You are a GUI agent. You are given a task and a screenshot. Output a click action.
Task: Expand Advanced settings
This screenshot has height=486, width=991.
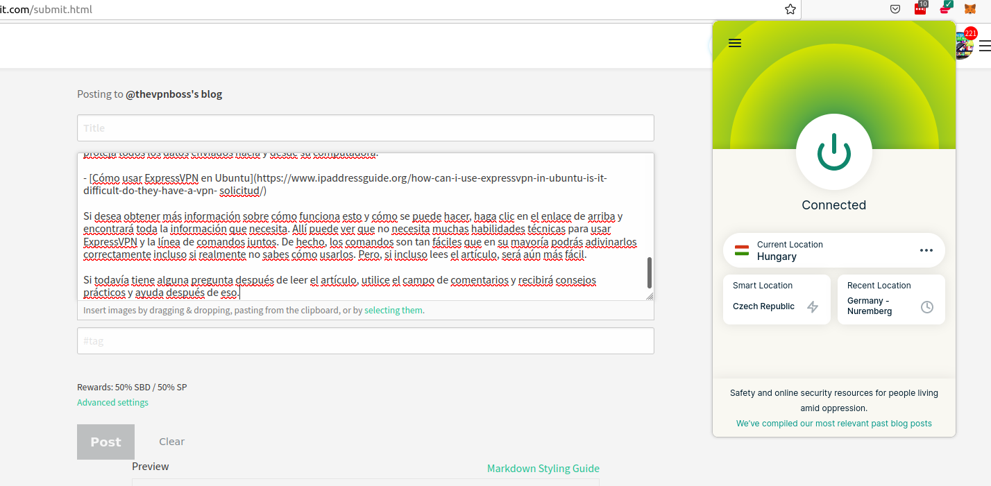[x=112, y=402]
